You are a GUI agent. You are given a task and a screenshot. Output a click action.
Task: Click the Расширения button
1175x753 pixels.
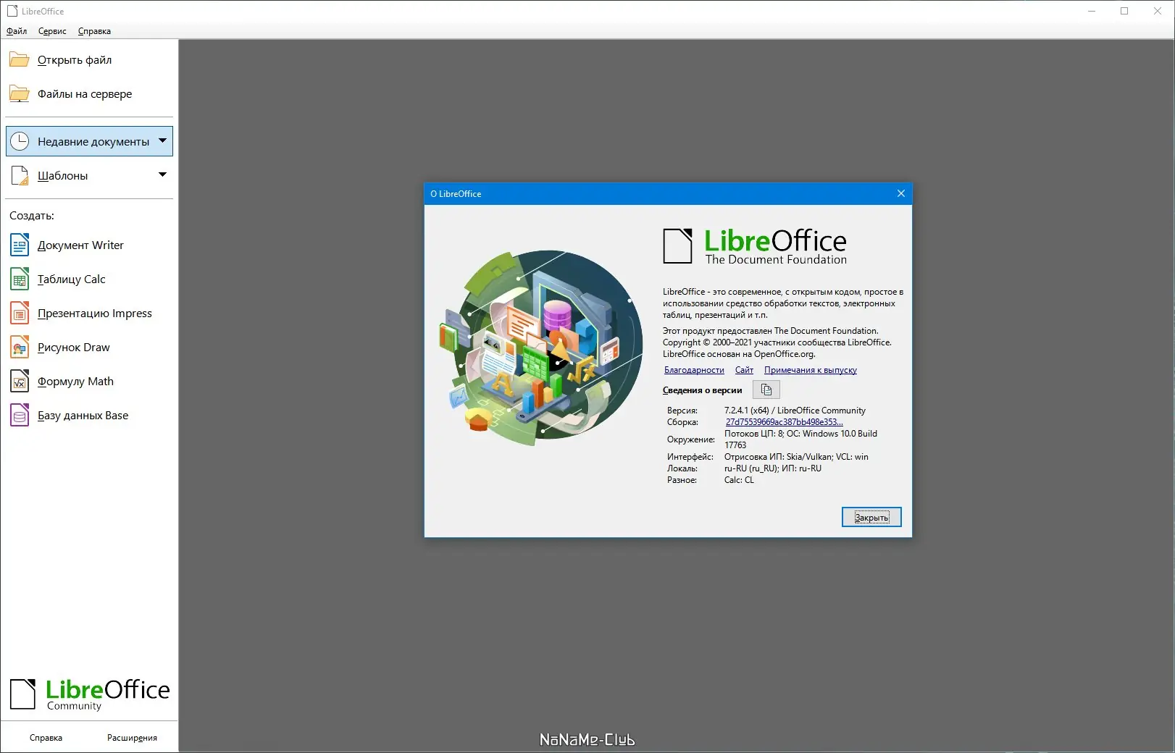(132, 738)
